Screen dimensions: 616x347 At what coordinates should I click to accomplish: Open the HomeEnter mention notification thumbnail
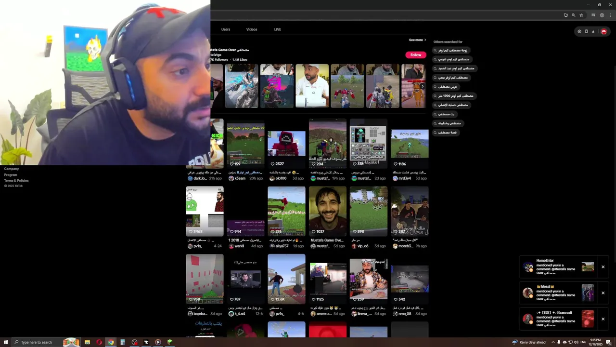[x=588, y=267]
